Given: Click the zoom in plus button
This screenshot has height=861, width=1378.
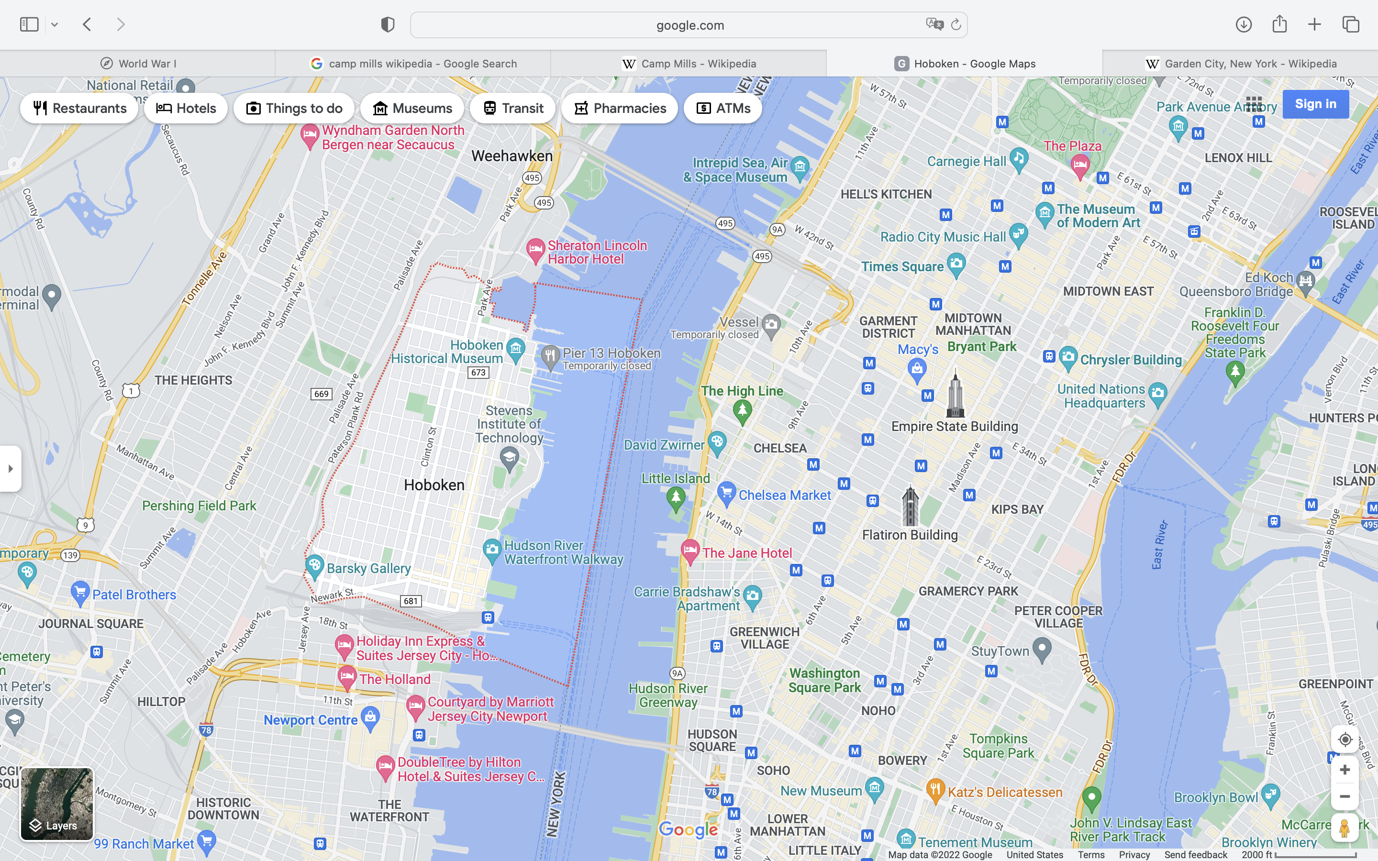Looking at the screenshot, I should [x=1345, y=770].
